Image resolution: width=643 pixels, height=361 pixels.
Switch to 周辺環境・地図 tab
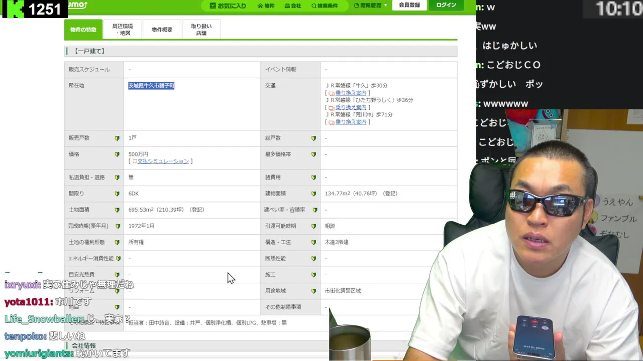point(123,30)
